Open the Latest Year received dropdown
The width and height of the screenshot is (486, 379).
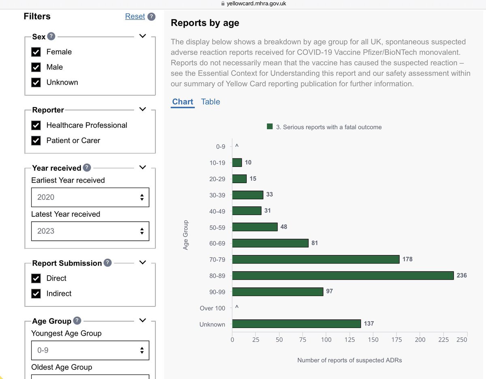coord(90,231)
